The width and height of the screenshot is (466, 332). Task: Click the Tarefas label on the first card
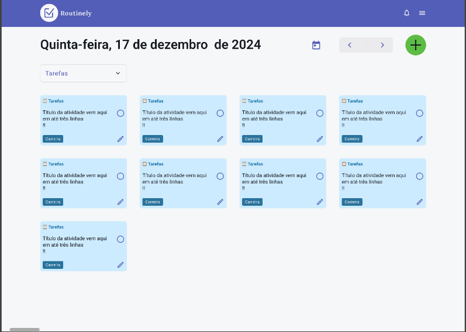click(56, 101)
